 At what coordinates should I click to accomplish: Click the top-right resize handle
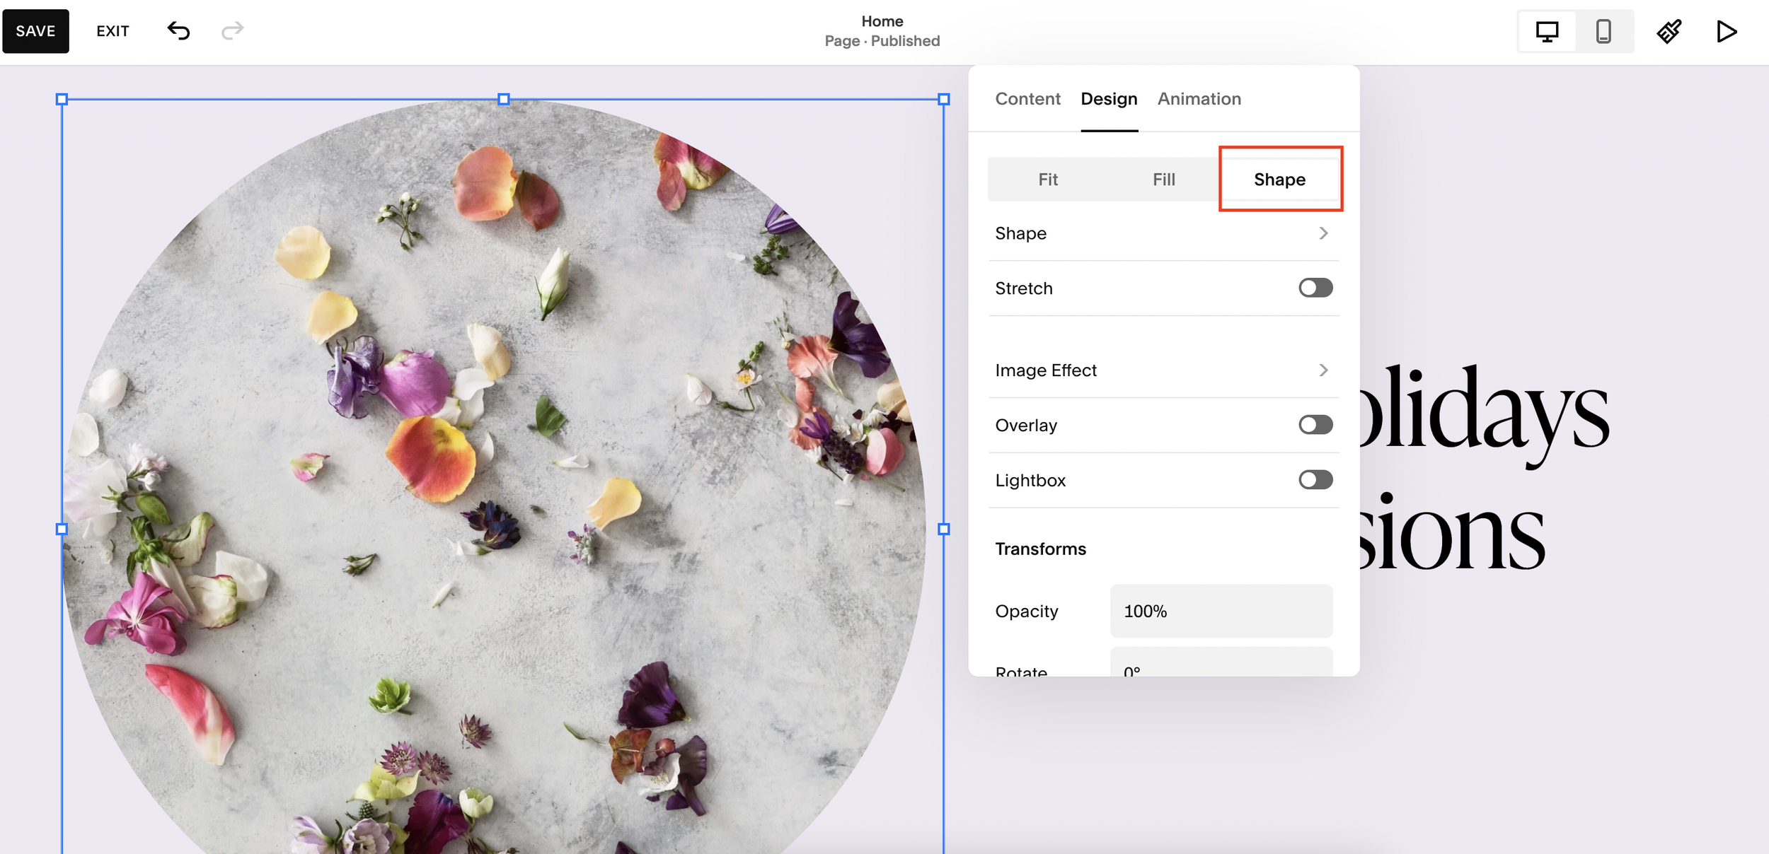(944, 100)
